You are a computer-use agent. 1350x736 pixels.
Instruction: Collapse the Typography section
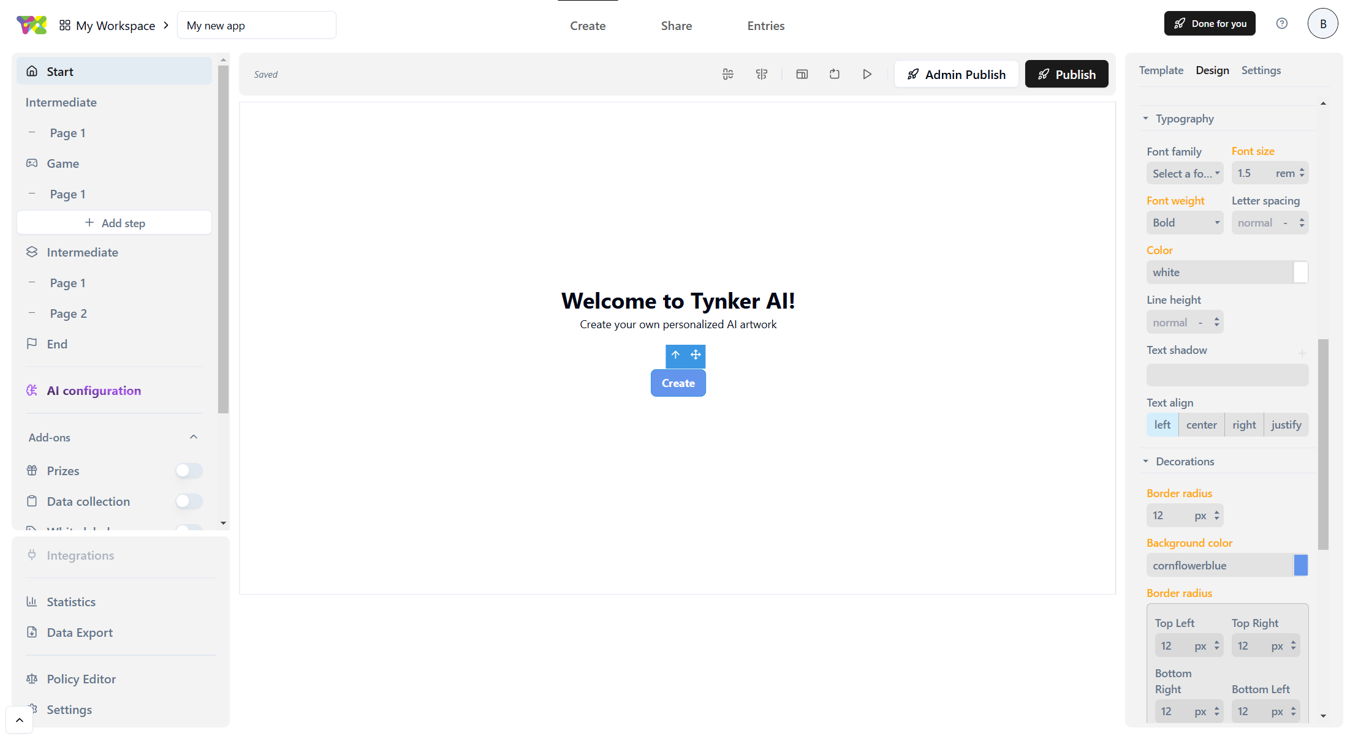click(1145, 119)
